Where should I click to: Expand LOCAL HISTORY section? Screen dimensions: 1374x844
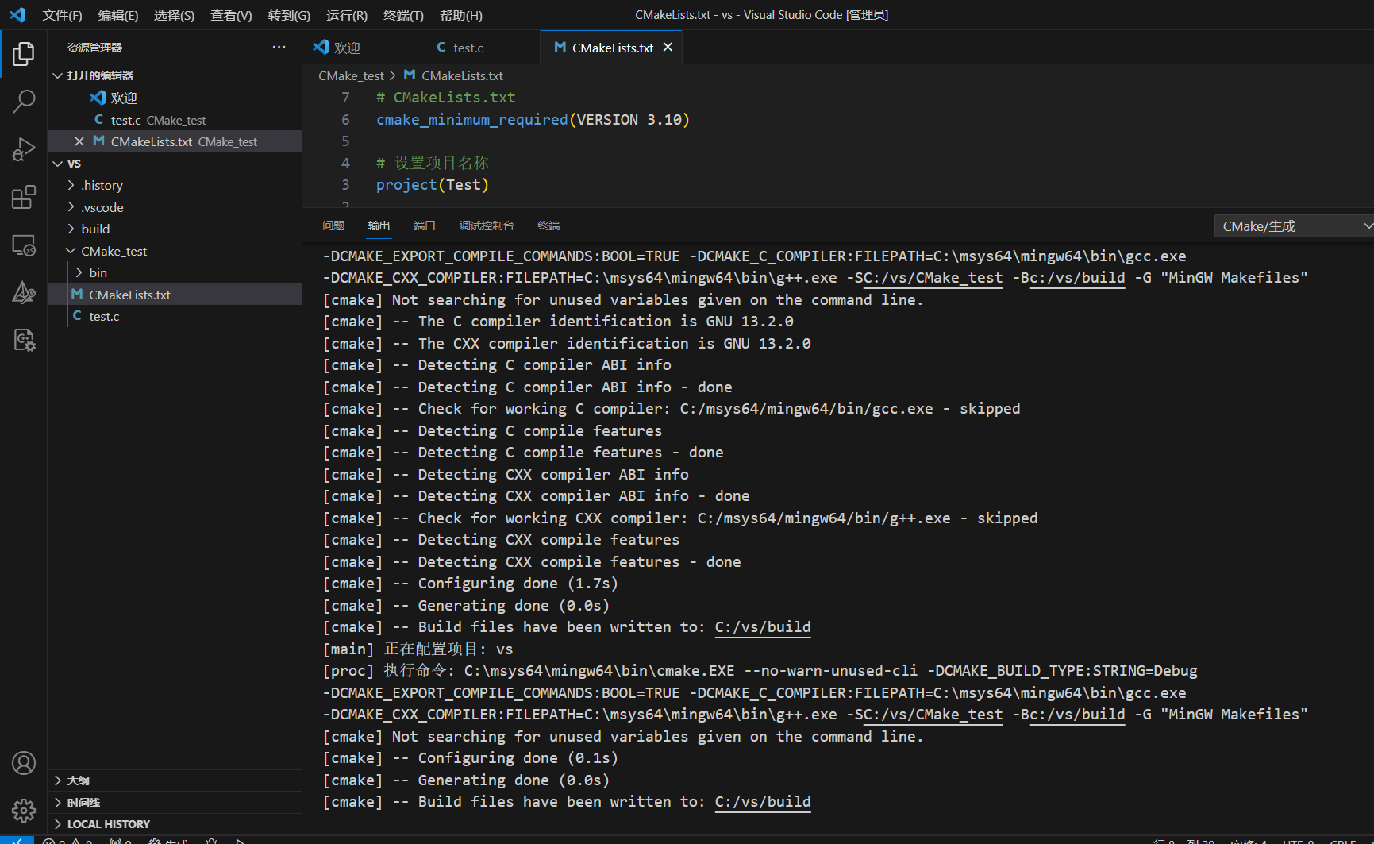tap(175, 824)
